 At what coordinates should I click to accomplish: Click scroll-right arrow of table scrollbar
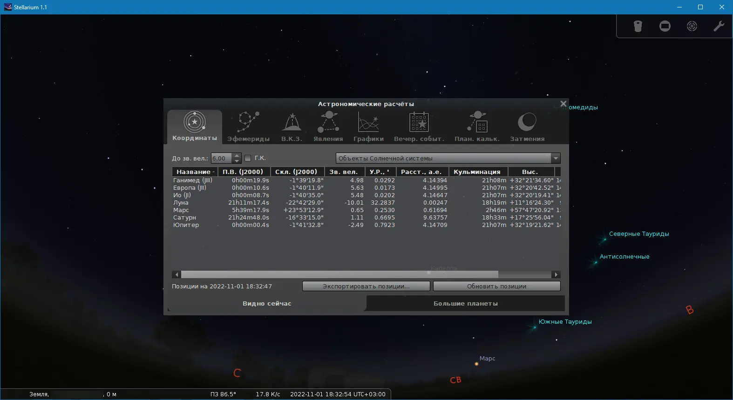coord(556,274)
